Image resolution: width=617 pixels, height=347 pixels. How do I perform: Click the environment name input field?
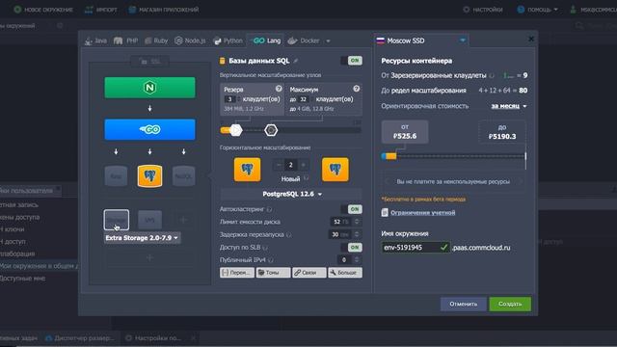click(x=416, y=248)
